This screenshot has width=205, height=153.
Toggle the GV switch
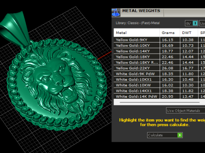tap(191, 23)
